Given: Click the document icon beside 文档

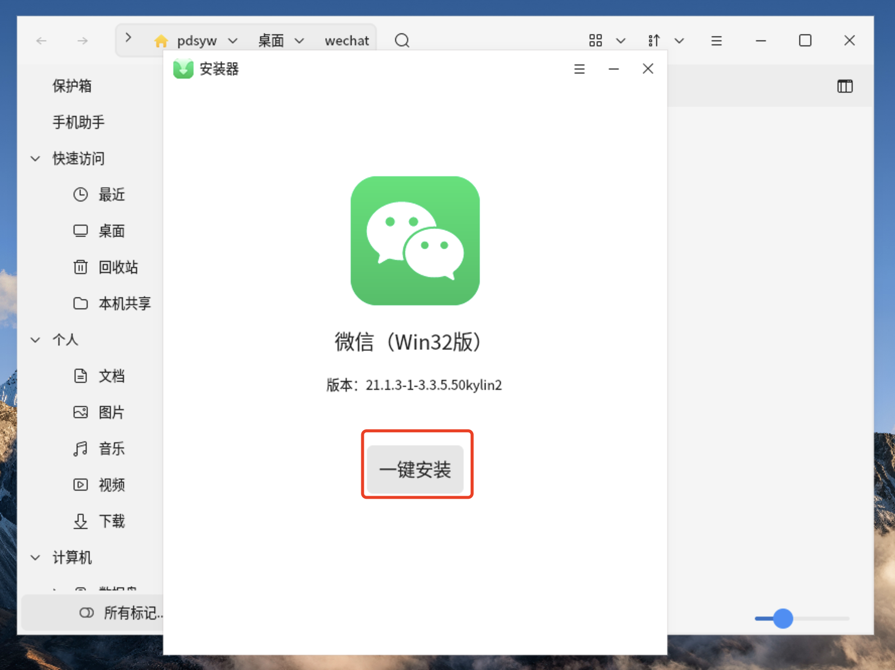Looking at the screenshot, I should [81, 376].
